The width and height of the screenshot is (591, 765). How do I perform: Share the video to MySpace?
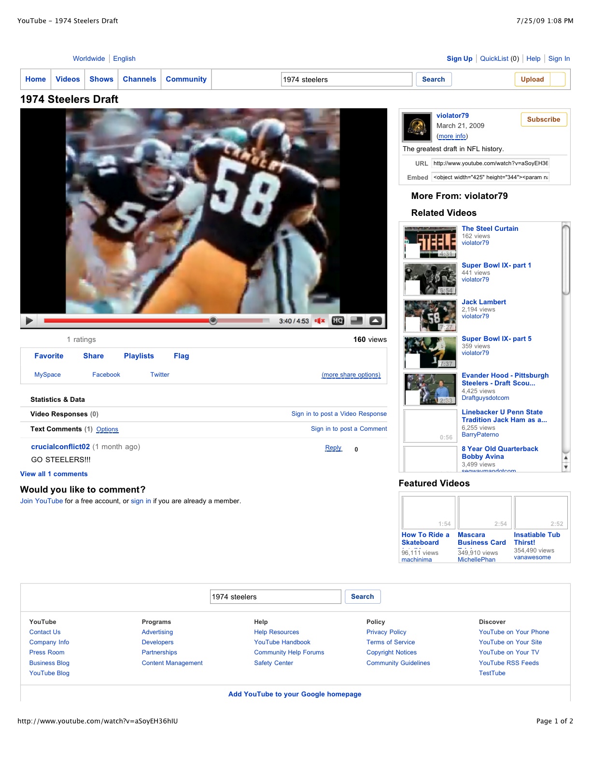click(47, 375)
